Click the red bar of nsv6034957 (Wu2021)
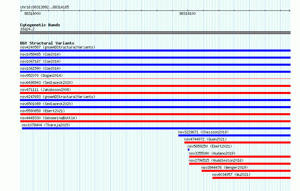The height and width of the screenshot is (191, 300). coord(251,178)
